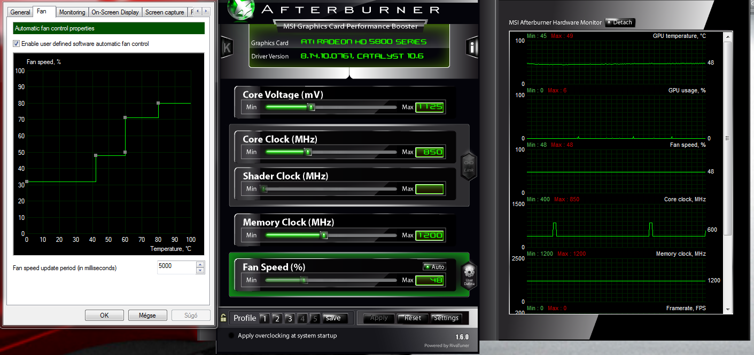Select fan curve point at 60°C, 71%
754x355 pixels.
point(125,117)
